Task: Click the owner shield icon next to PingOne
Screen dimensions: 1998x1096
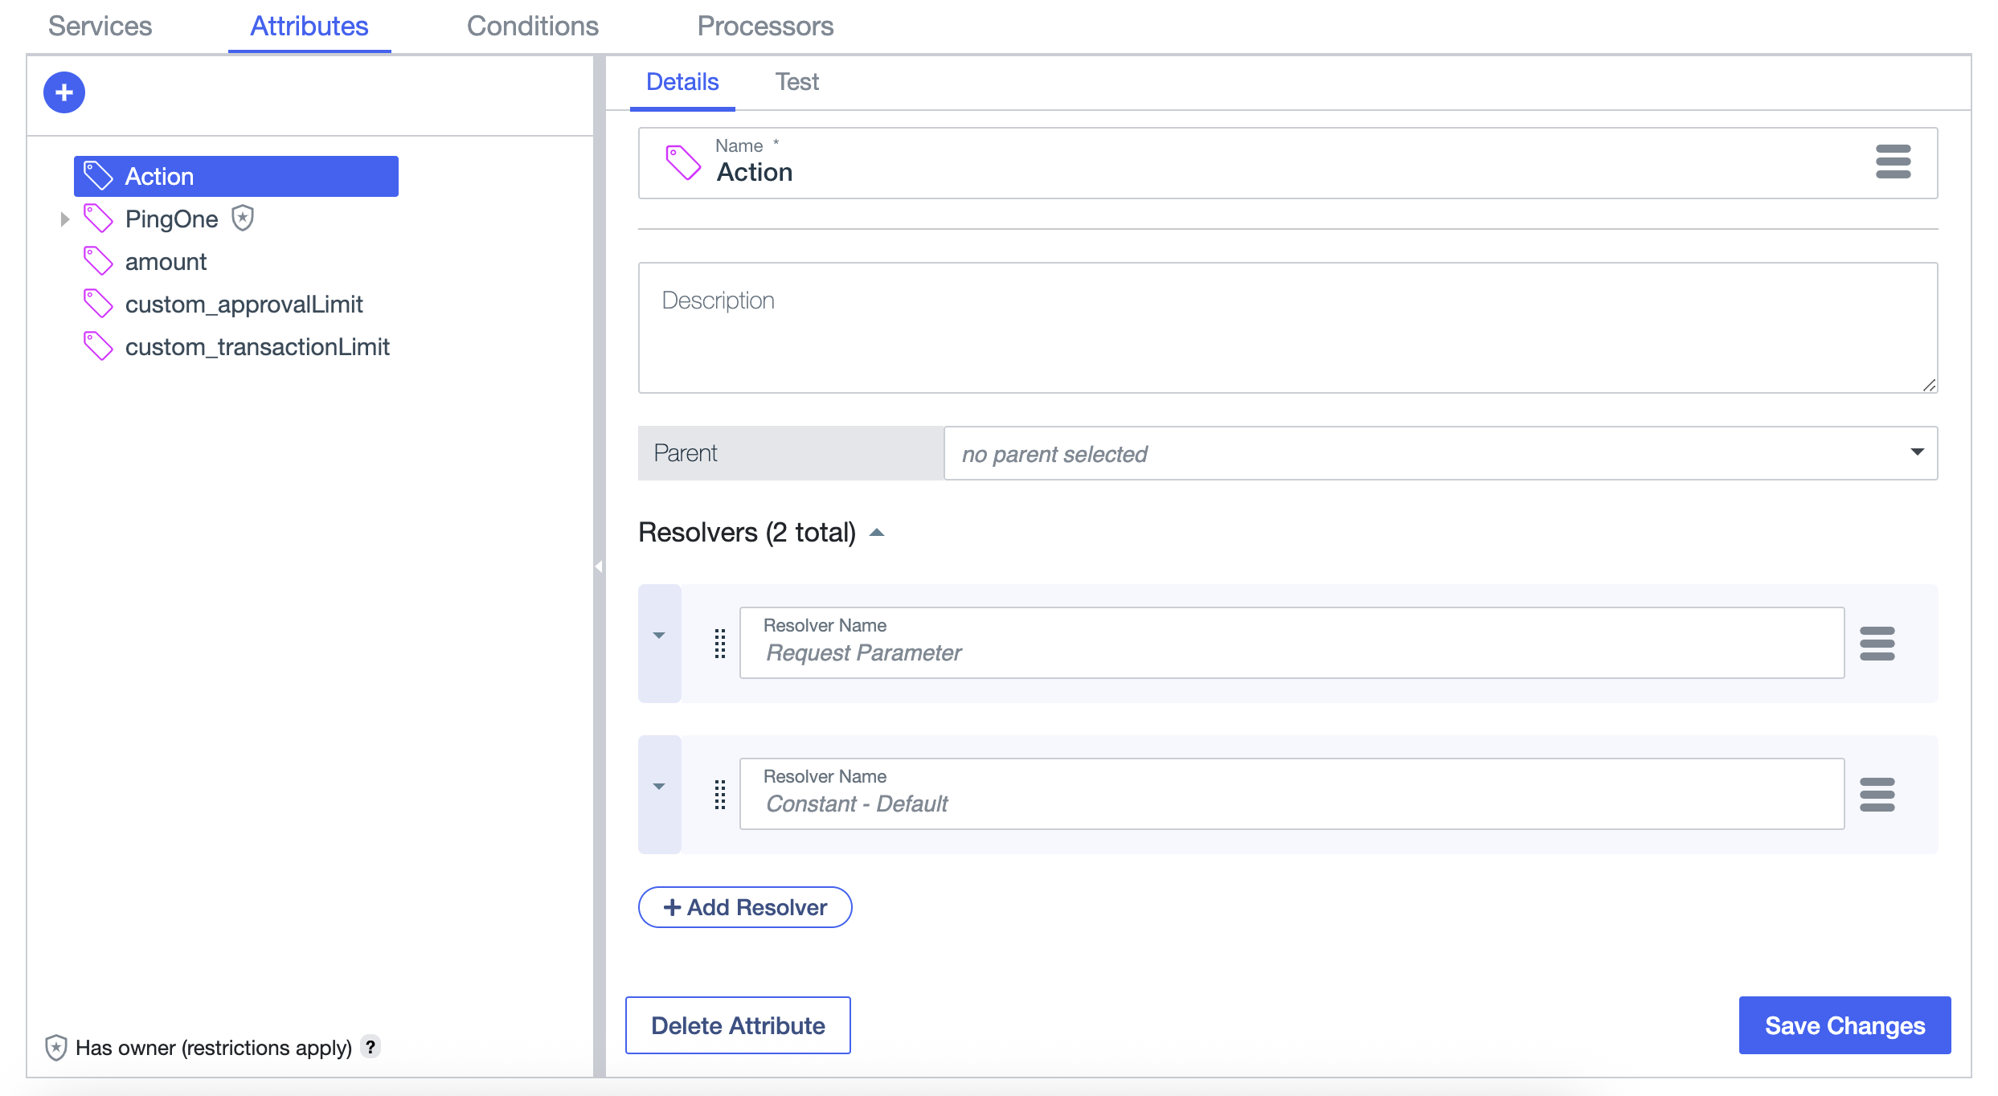Action: tap(243, 218)
